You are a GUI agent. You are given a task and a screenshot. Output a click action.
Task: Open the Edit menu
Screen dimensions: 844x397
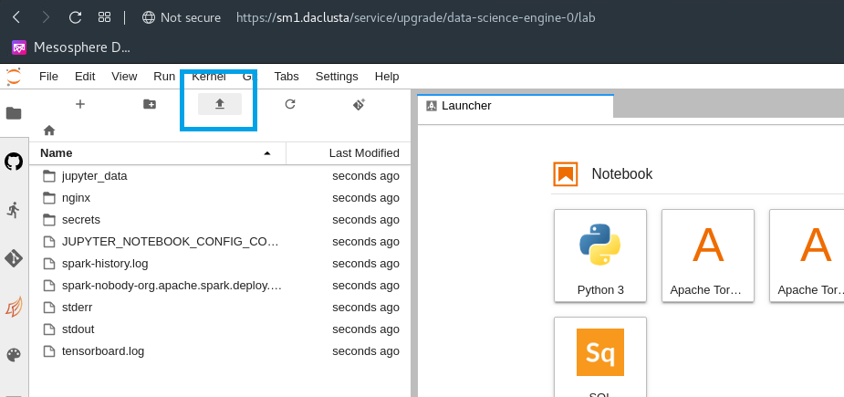pos(85,77)
